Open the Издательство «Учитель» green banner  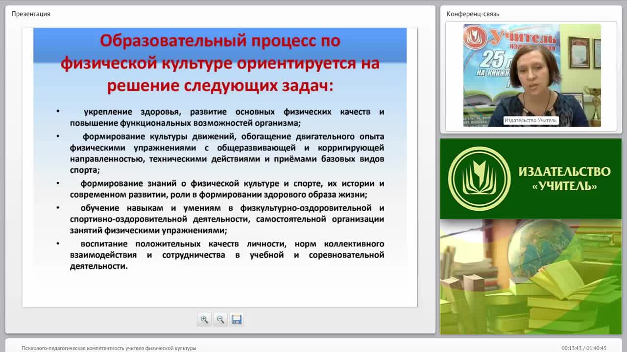click(531, 178)
